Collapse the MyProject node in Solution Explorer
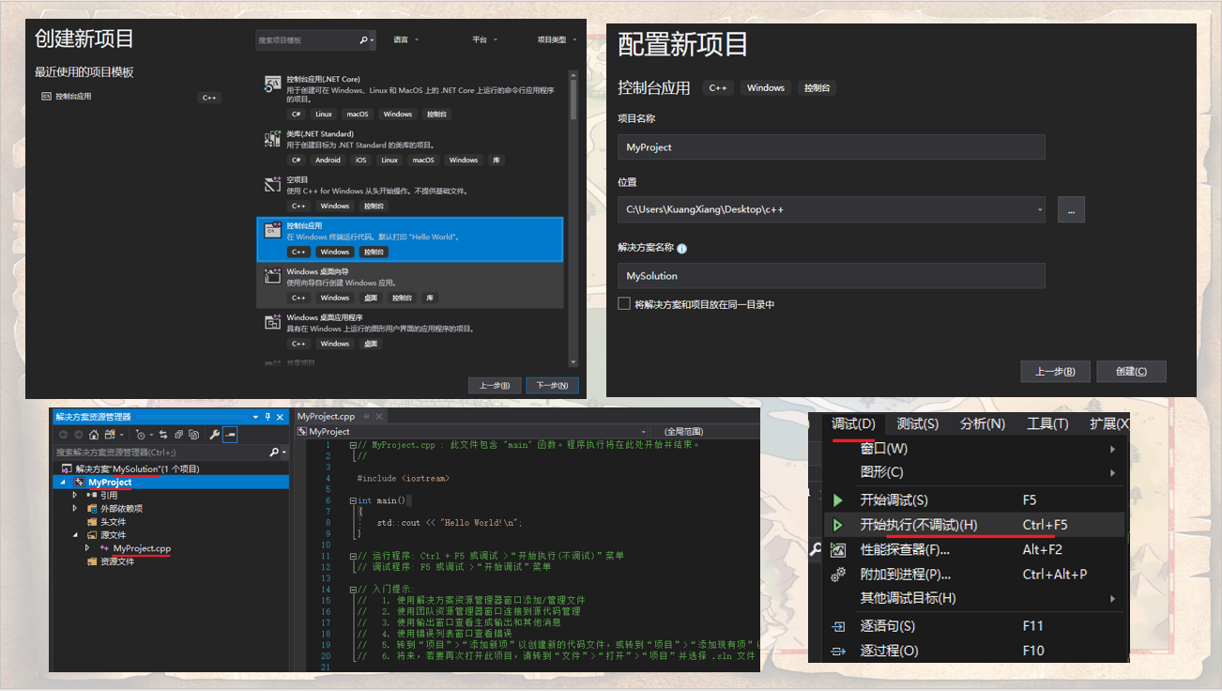The height and width of the screenshot is (691, 1222). click(64, 483)
